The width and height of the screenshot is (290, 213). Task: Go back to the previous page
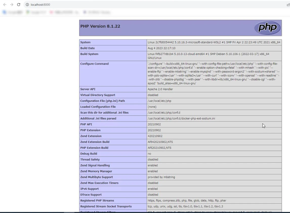5,5
